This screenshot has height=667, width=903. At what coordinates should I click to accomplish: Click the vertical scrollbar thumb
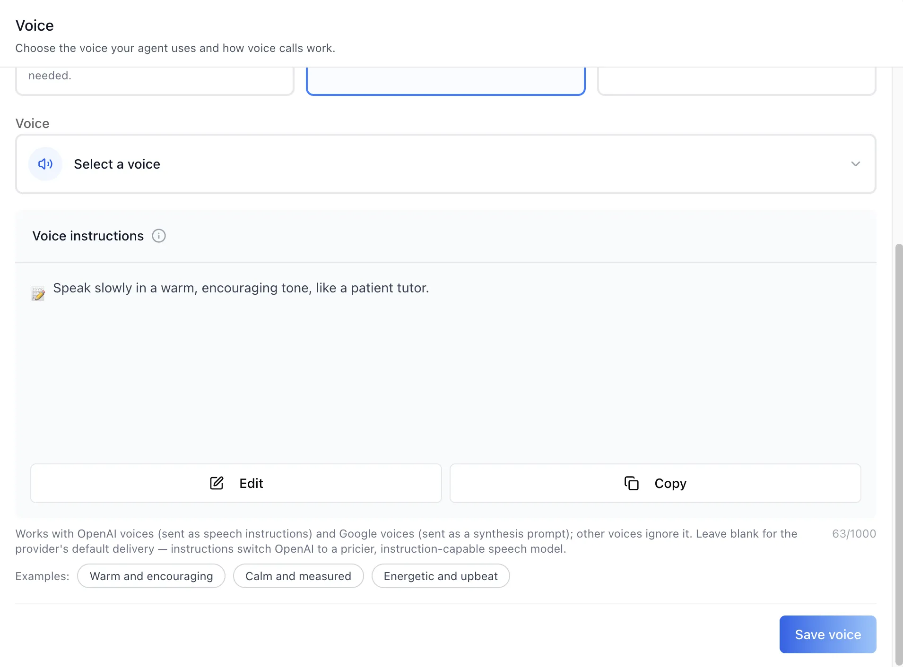(899, 454)
